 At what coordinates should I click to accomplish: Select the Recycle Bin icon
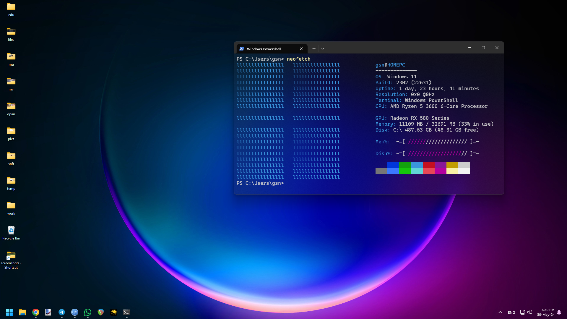(x=11, y=233)
